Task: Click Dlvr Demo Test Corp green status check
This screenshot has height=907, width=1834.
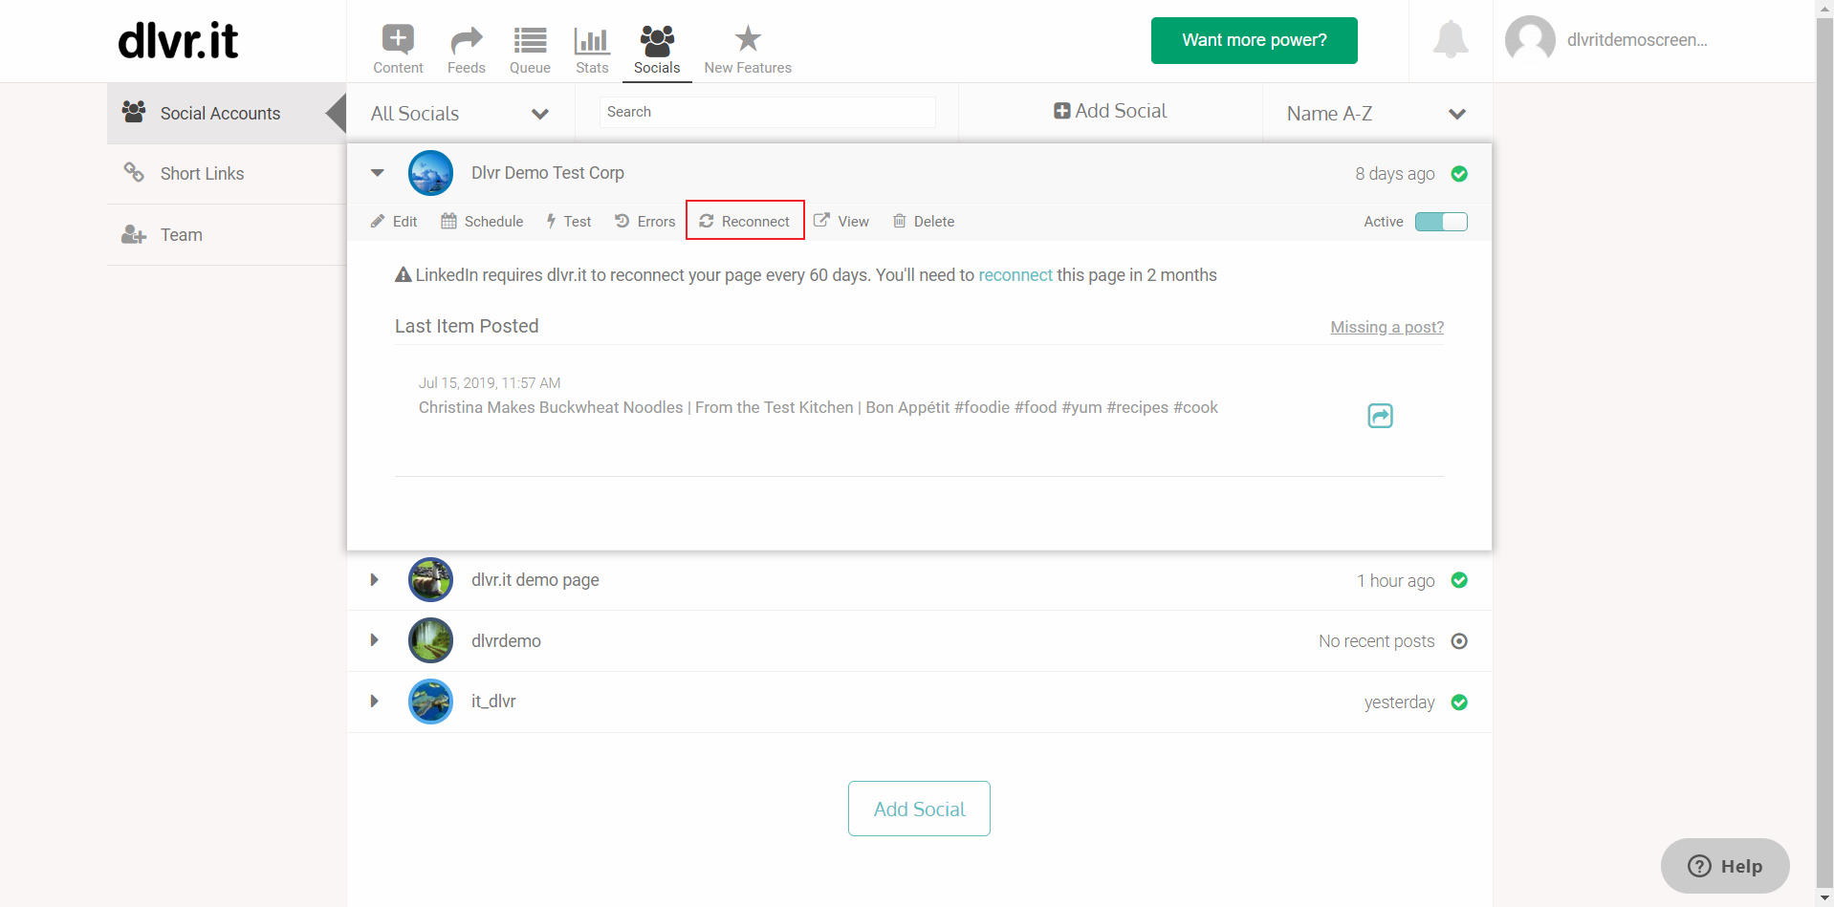Action: [x=1459, y=174]
